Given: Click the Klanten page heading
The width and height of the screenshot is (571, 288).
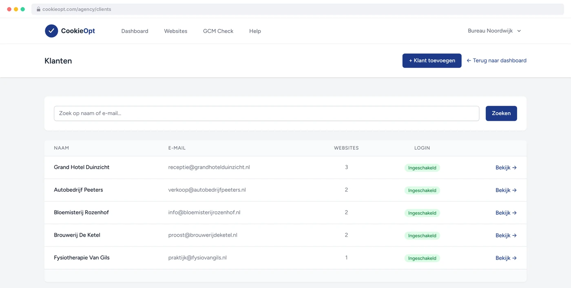Looking at the screenshot, I should (x=58, y=61).
